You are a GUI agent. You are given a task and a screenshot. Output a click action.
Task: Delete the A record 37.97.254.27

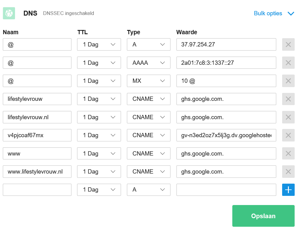tap(288, 45)
